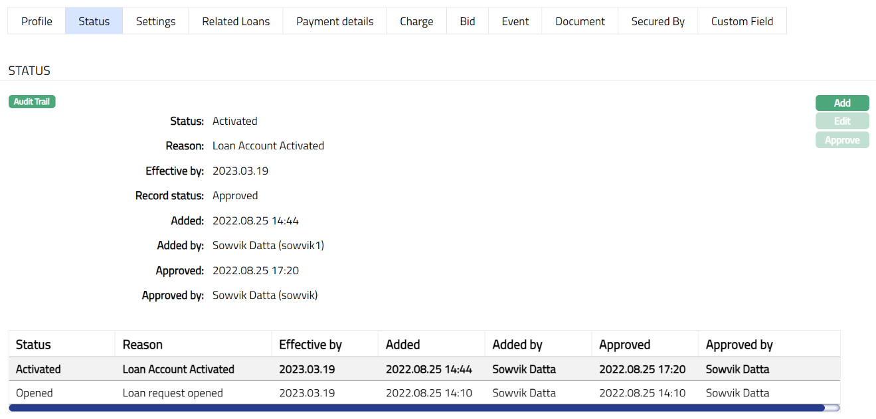876x419 pixels.
Task: Click the Effective by column header
Action: point(310,345)
